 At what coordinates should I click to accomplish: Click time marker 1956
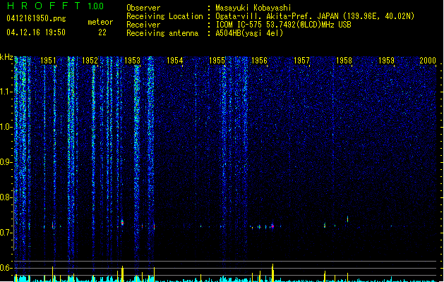pyautogui.click(x=259, y=60)
